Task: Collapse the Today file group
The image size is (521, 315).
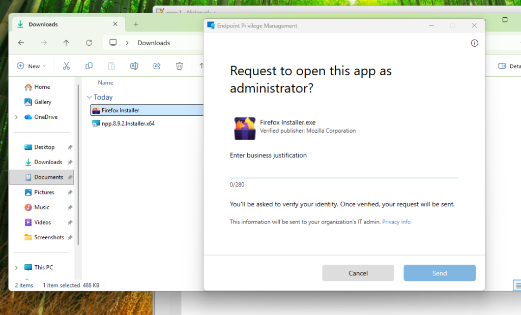Action: pyautogui.click(x=89, y=97)
